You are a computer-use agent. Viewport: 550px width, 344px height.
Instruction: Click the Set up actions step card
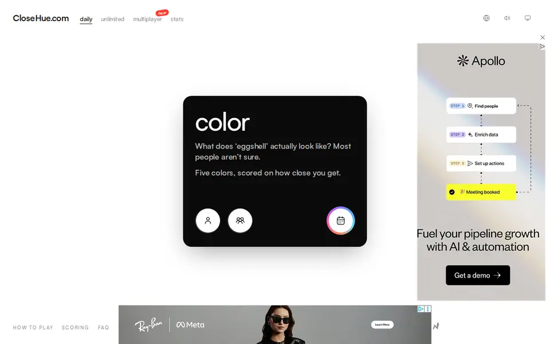(x=481, y=163)
